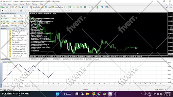Click the New Order button
The image size is (173, 97).
click(x=35, y=7)
